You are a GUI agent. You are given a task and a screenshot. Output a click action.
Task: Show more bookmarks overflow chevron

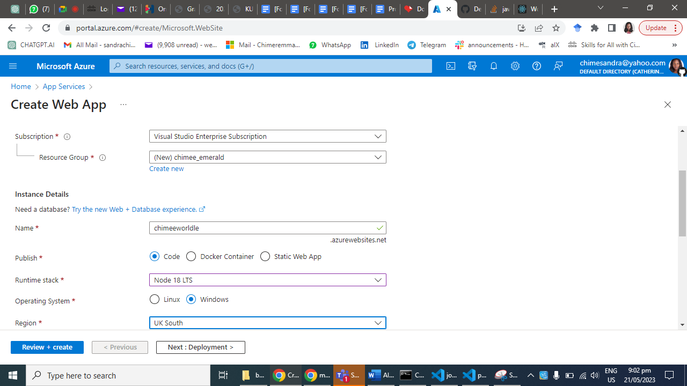(x=675, y=45)
